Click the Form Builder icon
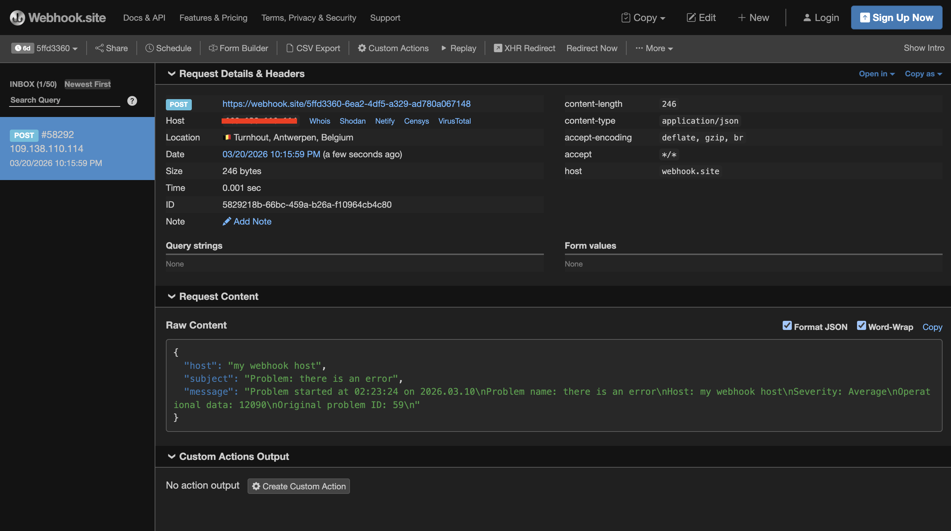Screen dimensions: 951x531 pyautogui.click(x=212, y=48)
